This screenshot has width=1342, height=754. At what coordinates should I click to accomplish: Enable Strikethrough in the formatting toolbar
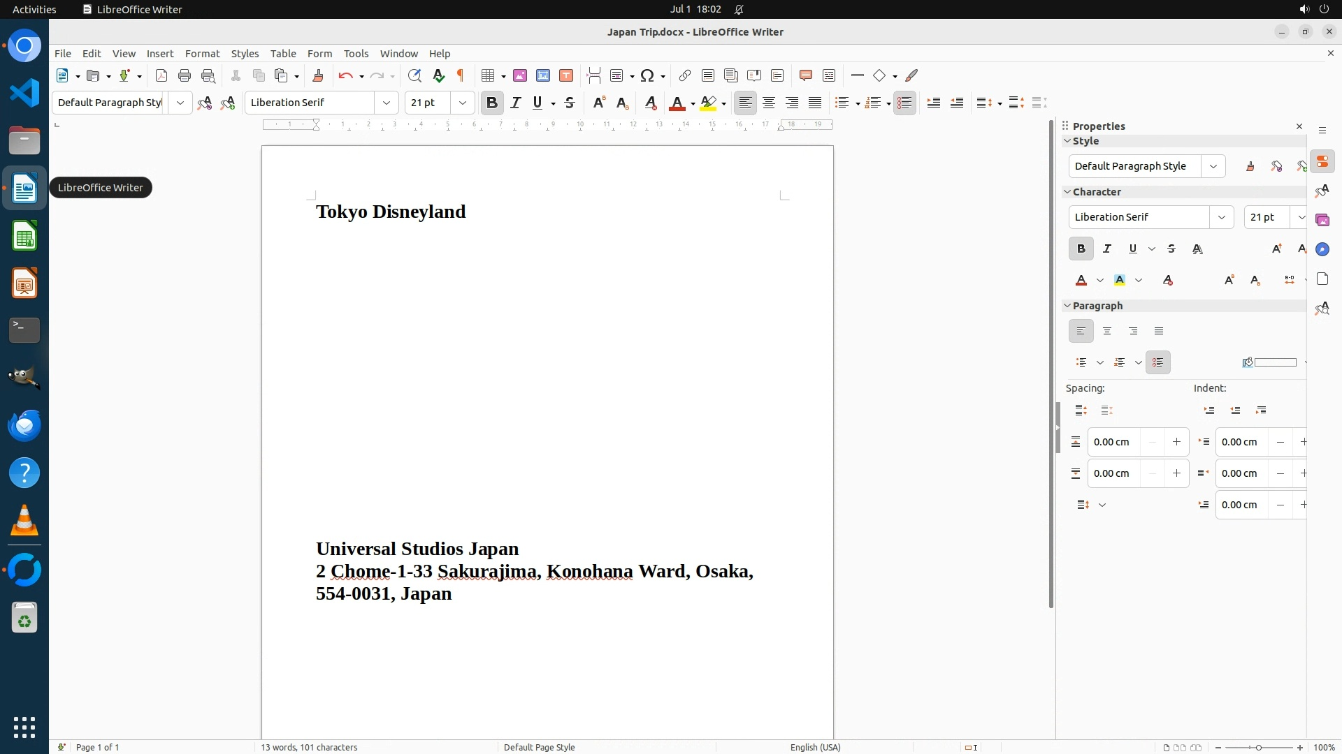(570, 103)
